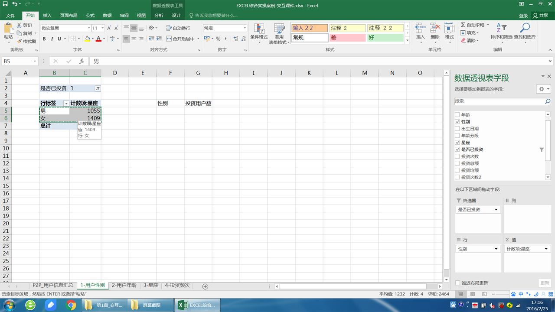Undo the last action

point(15,4)
